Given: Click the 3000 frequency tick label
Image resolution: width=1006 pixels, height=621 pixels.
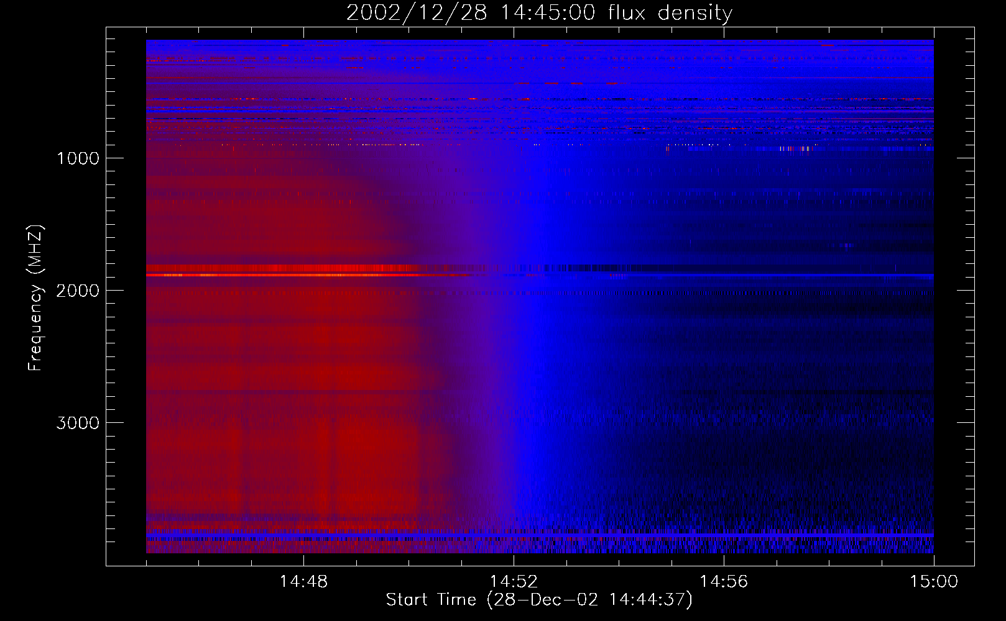Looking at the screenshot, I should pos(78,423).
